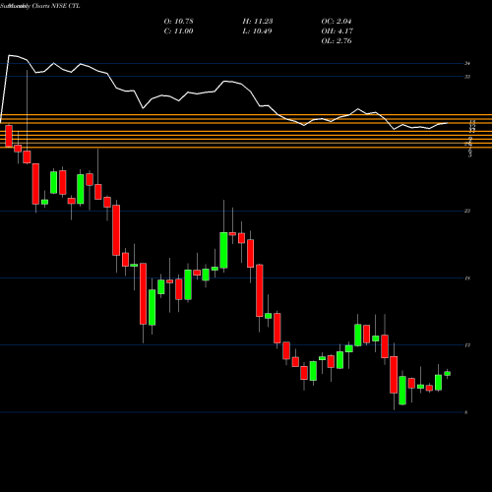The width and height of the screenshot is (492, 492).
Task: Click the 'H: 11.23' high value
Action: point(258,22)
